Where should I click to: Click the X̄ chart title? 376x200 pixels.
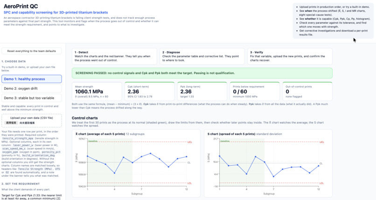[x=100, y=134]
